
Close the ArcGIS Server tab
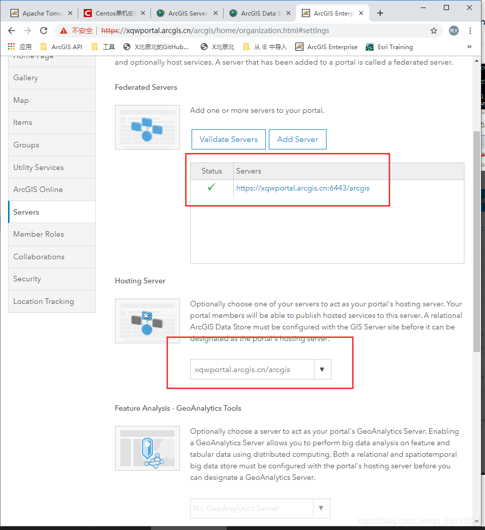216,13
